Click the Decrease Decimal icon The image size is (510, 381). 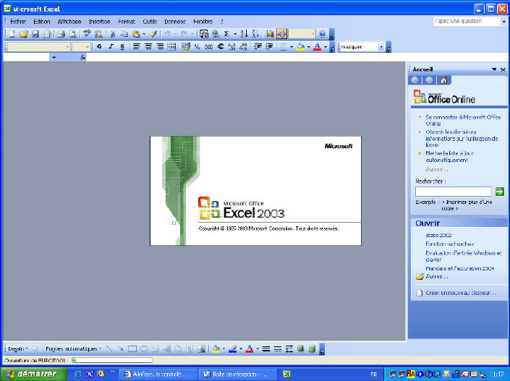coord(244,47)
